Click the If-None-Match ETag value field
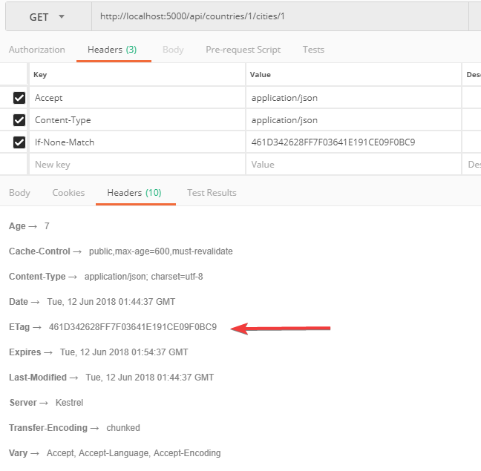Screen dimensions: 481x471 (x=353, y=142)
